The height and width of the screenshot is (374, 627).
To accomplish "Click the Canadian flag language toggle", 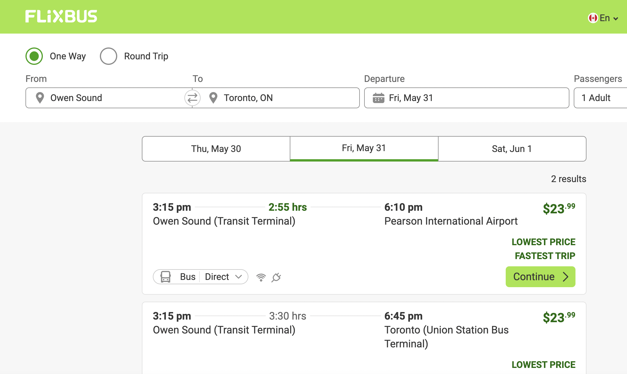I will 593,18.
